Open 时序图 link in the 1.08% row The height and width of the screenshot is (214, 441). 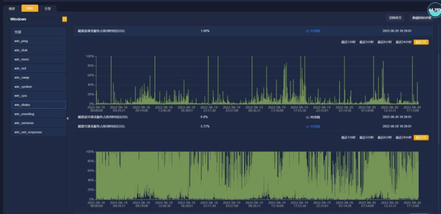pyautogui.click(x=313, y=31)
